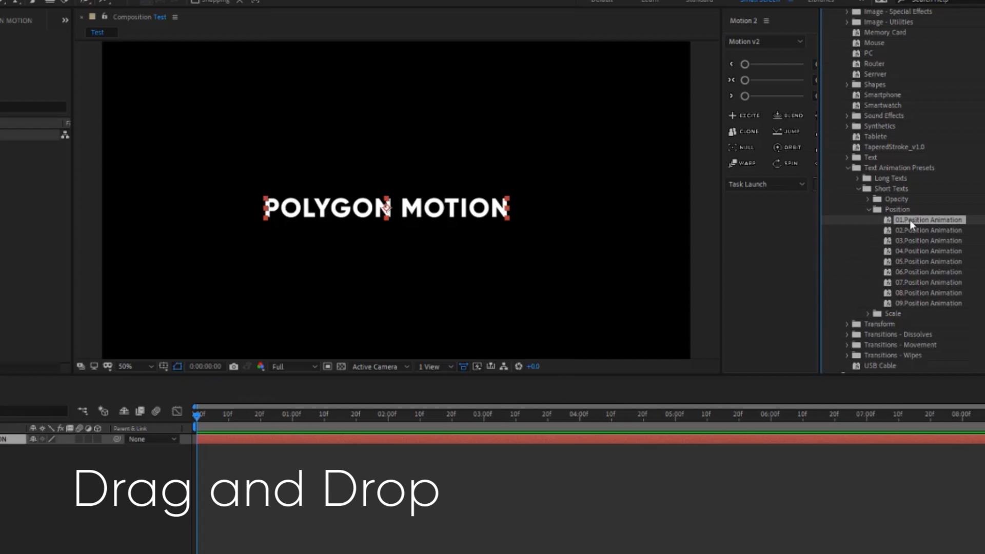Click the Orbit tool in Motion 2
The width and height of the screenshot is (985, 554).
click(787, 147)
